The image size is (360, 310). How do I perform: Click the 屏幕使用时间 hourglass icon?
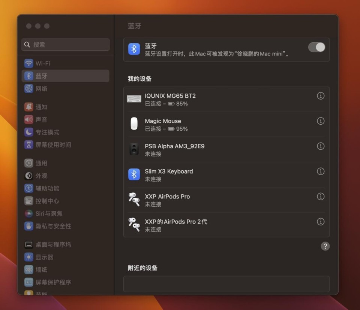29,145
